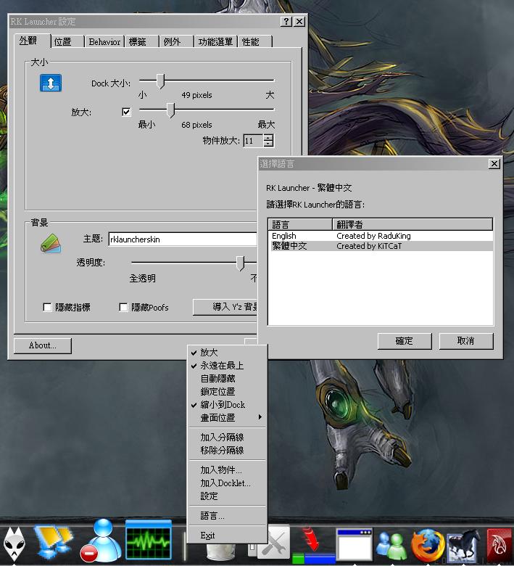Close the 選擇語言 dialog

tap(494, 164)
